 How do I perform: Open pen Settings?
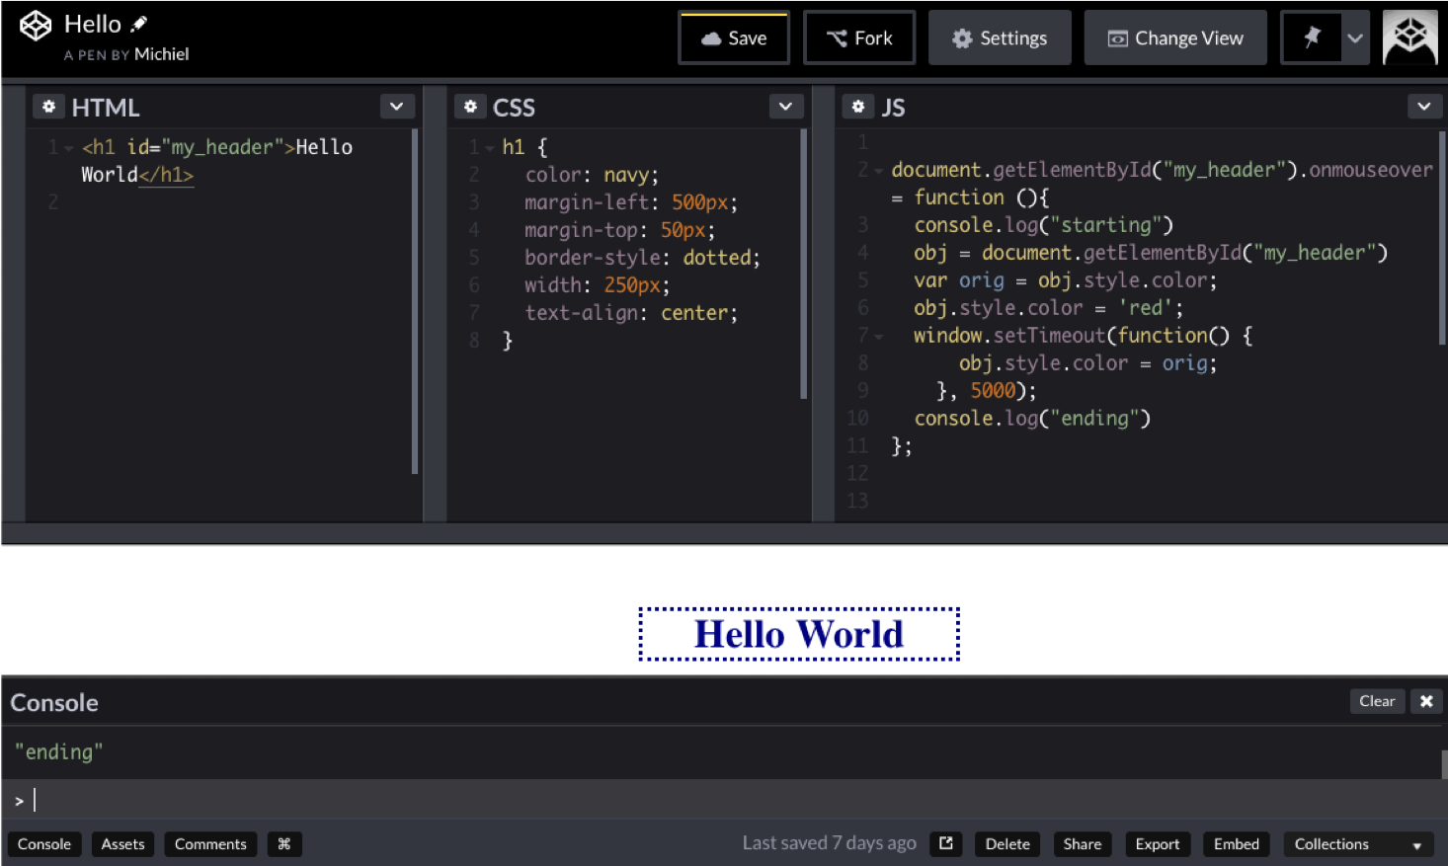tap(1000, 39)
